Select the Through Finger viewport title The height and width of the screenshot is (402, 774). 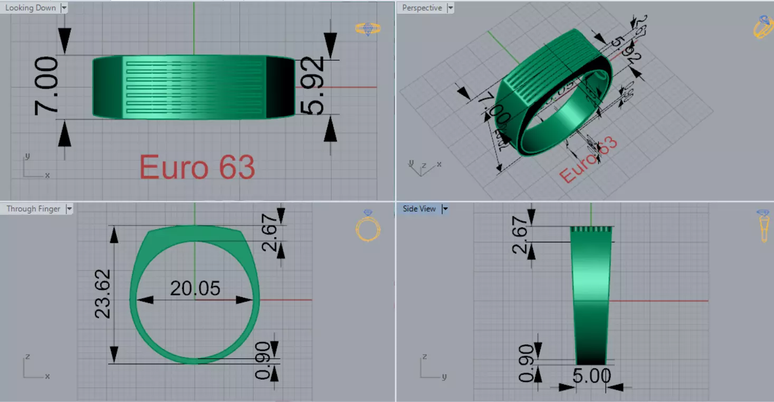33,209
